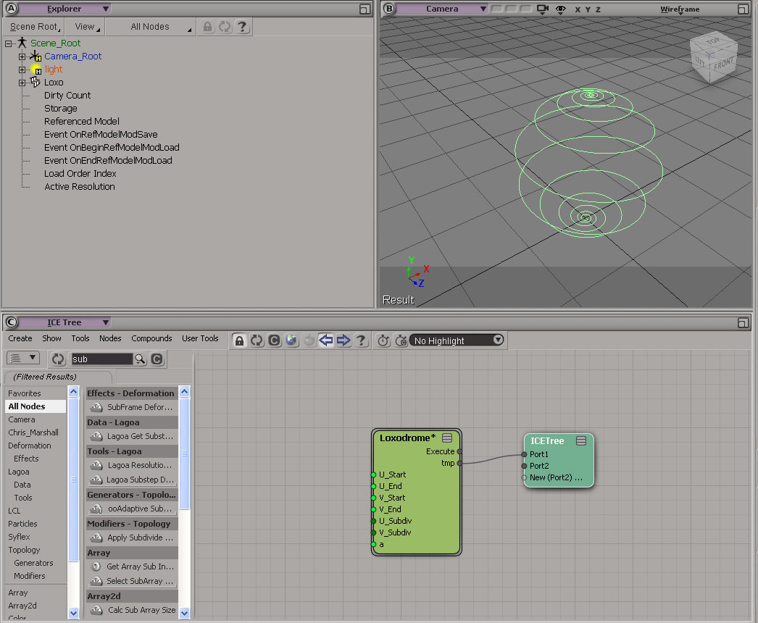Click the performance timer stopwatch icon
Viewport: 758px width, 623px height.
tap(383, 340)
